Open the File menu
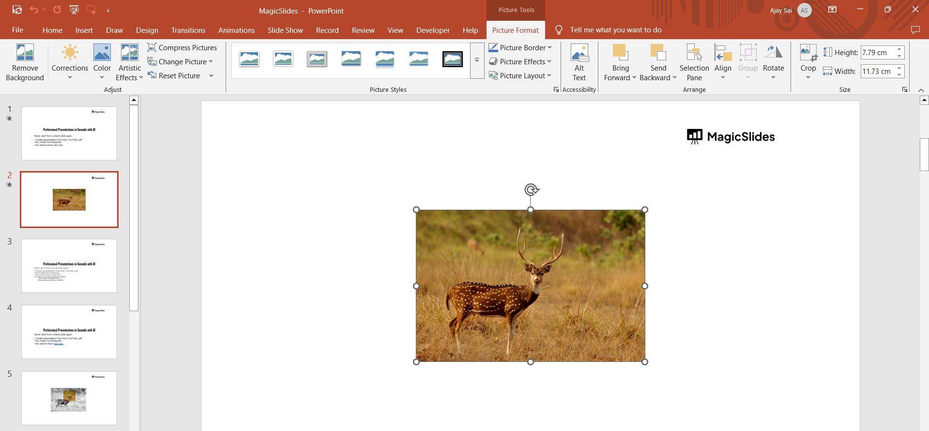Viewport: 929px width, 431px height. click(17, 30)
